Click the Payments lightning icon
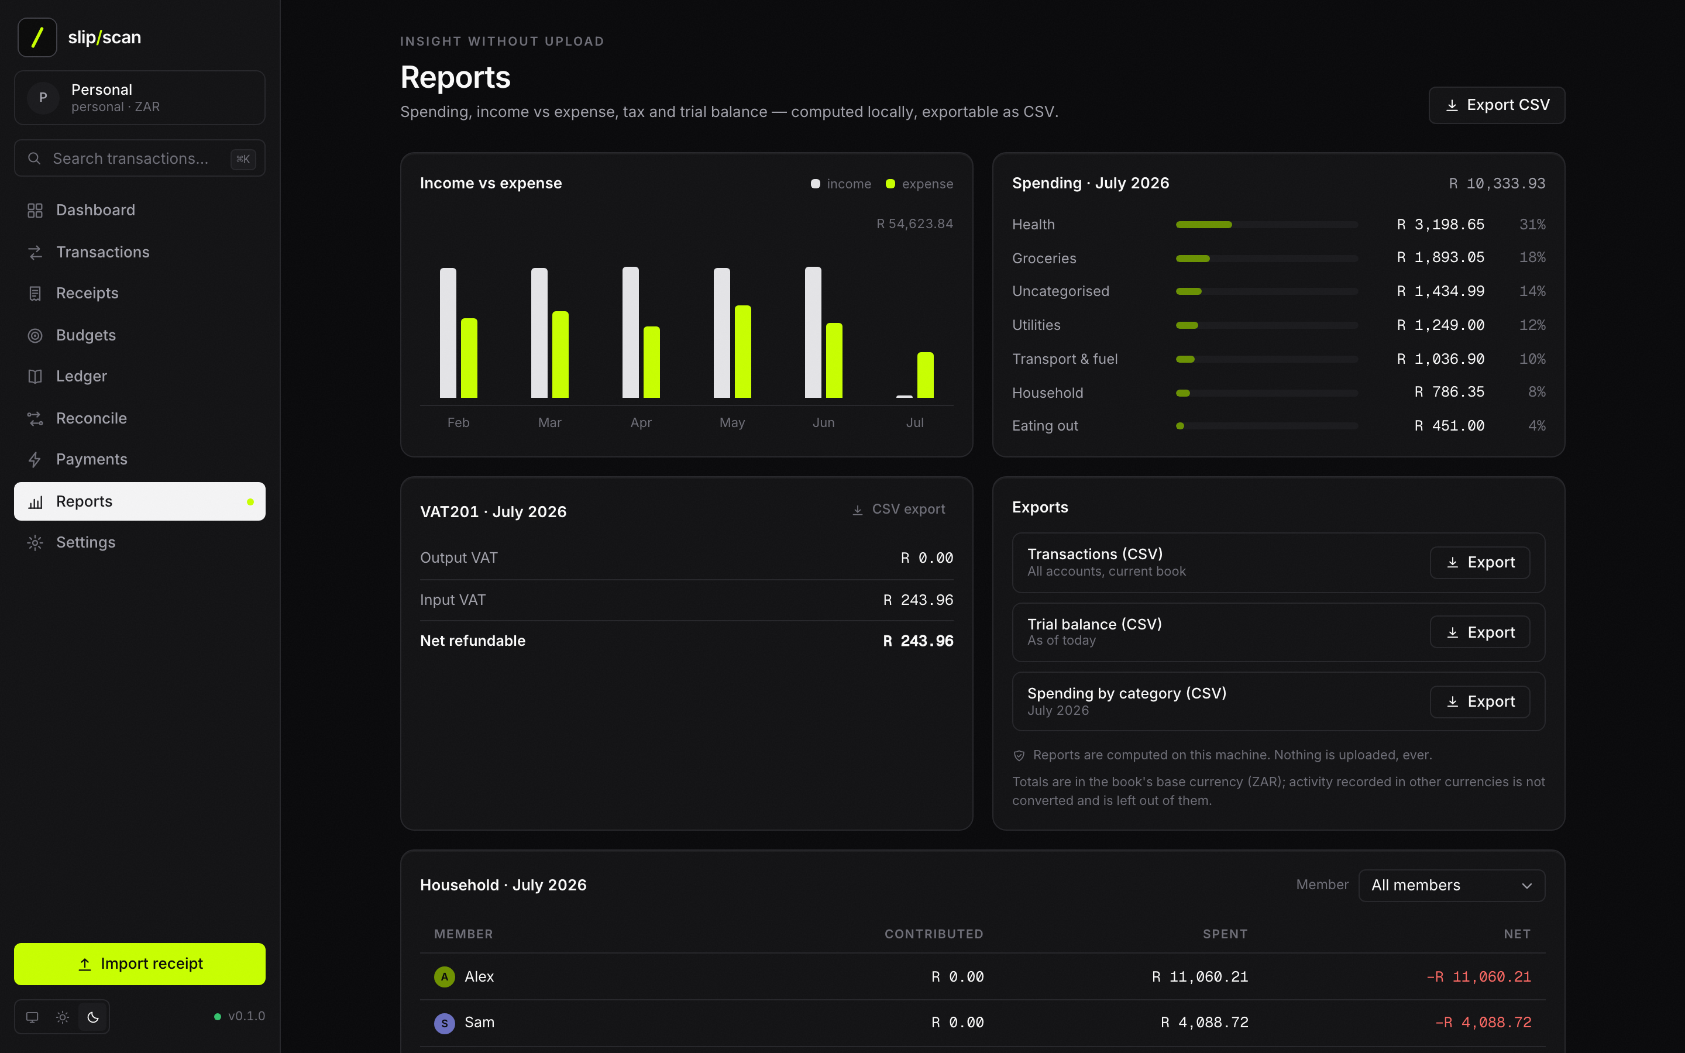 click(35, 460)
